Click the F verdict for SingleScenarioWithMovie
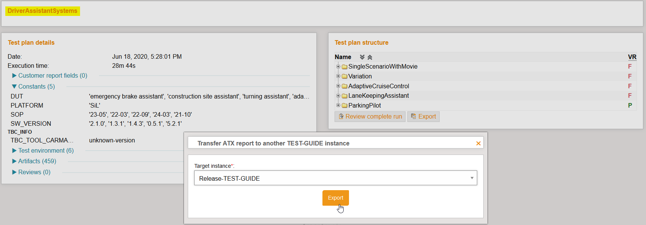 pyautogui.click(x=630, y=66)
